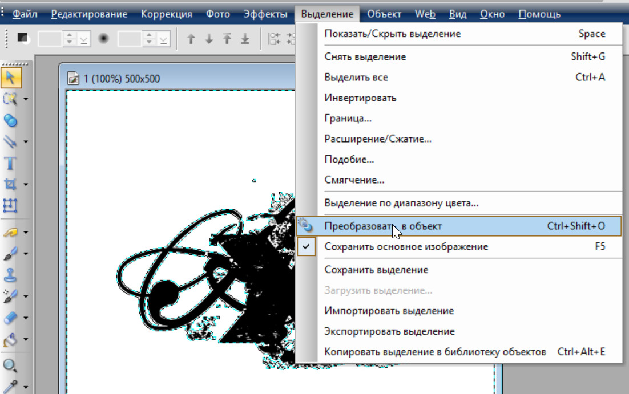
Task: Click the soft edge circle icon
Action: [103, 38]
